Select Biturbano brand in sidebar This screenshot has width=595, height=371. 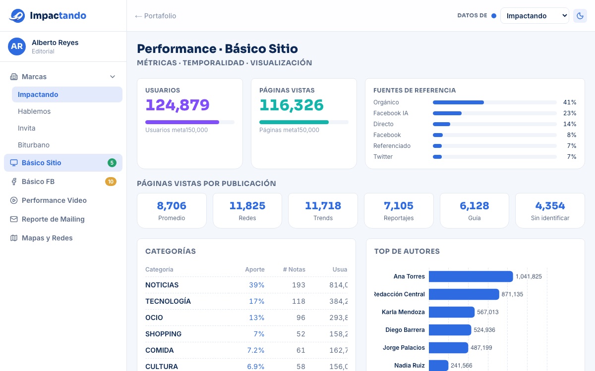pos(67,145)
